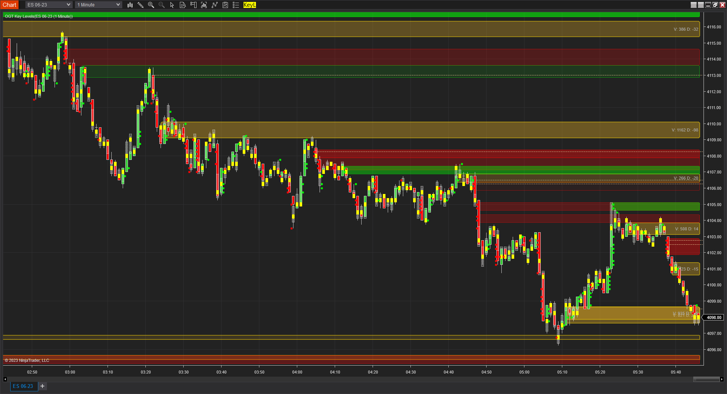Toggle the Data Box display

point(183,5)
